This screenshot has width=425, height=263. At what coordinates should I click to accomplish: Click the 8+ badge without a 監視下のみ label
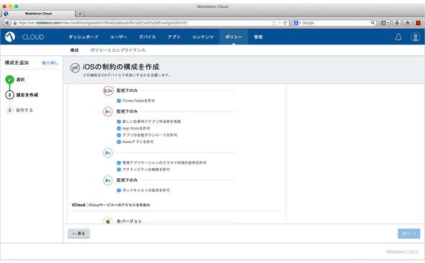tap(108, 153)
